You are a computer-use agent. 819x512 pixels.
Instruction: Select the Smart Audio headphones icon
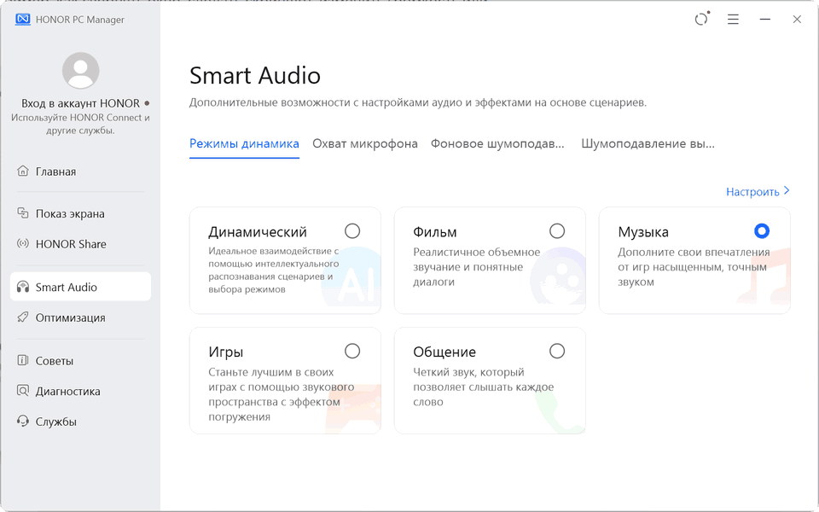[x=22, y=287]
